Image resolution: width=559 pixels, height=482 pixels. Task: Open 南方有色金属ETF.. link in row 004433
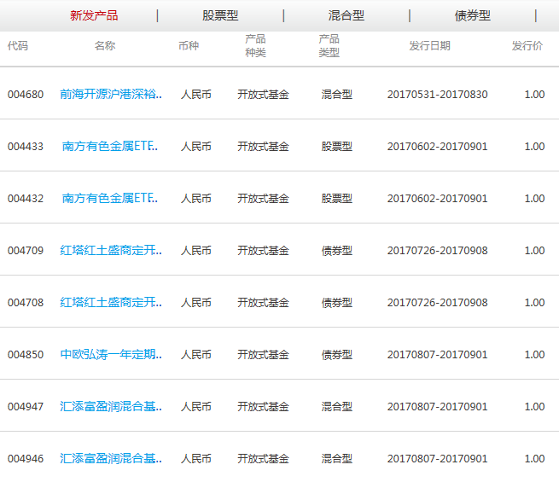click(x=110, y=146)
